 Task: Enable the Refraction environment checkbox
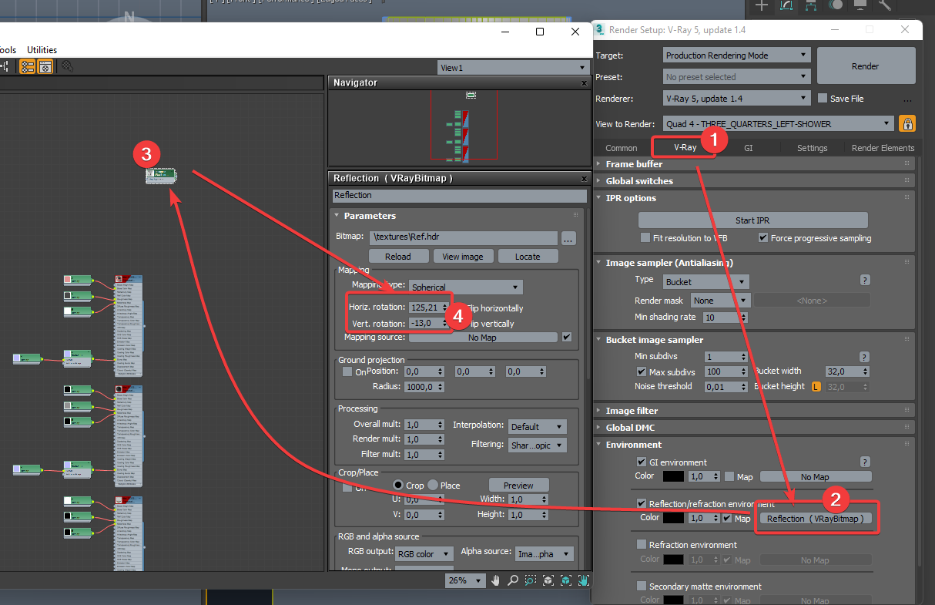pyautogui.click(x=642, y=545)
